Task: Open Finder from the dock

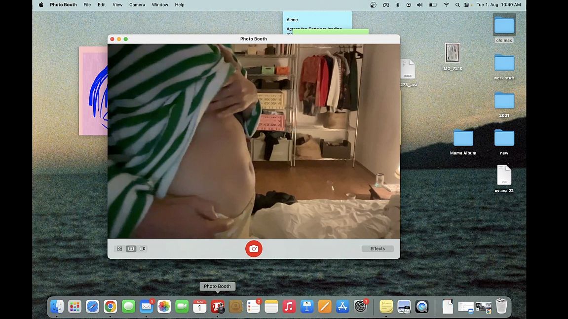Action: (x=57, y=307)
